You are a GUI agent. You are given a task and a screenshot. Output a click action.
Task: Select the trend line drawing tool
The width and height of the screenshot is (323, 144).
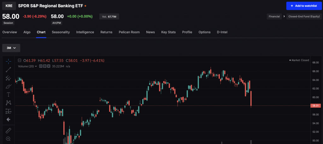pyautogui.click(x=9, y=69)
